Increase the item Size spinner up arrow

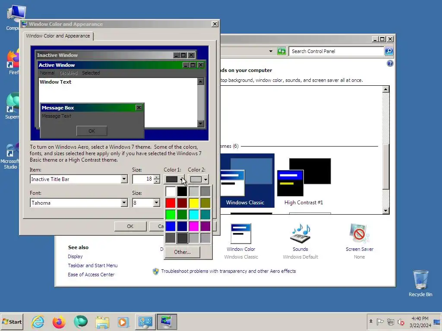tap(157, 177)
